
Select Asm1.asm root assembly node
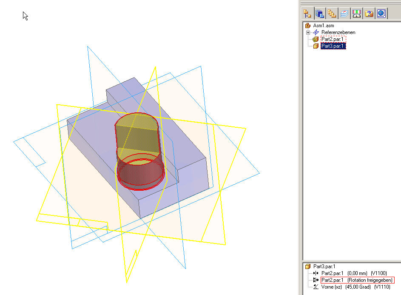click(x=324, y=26)
